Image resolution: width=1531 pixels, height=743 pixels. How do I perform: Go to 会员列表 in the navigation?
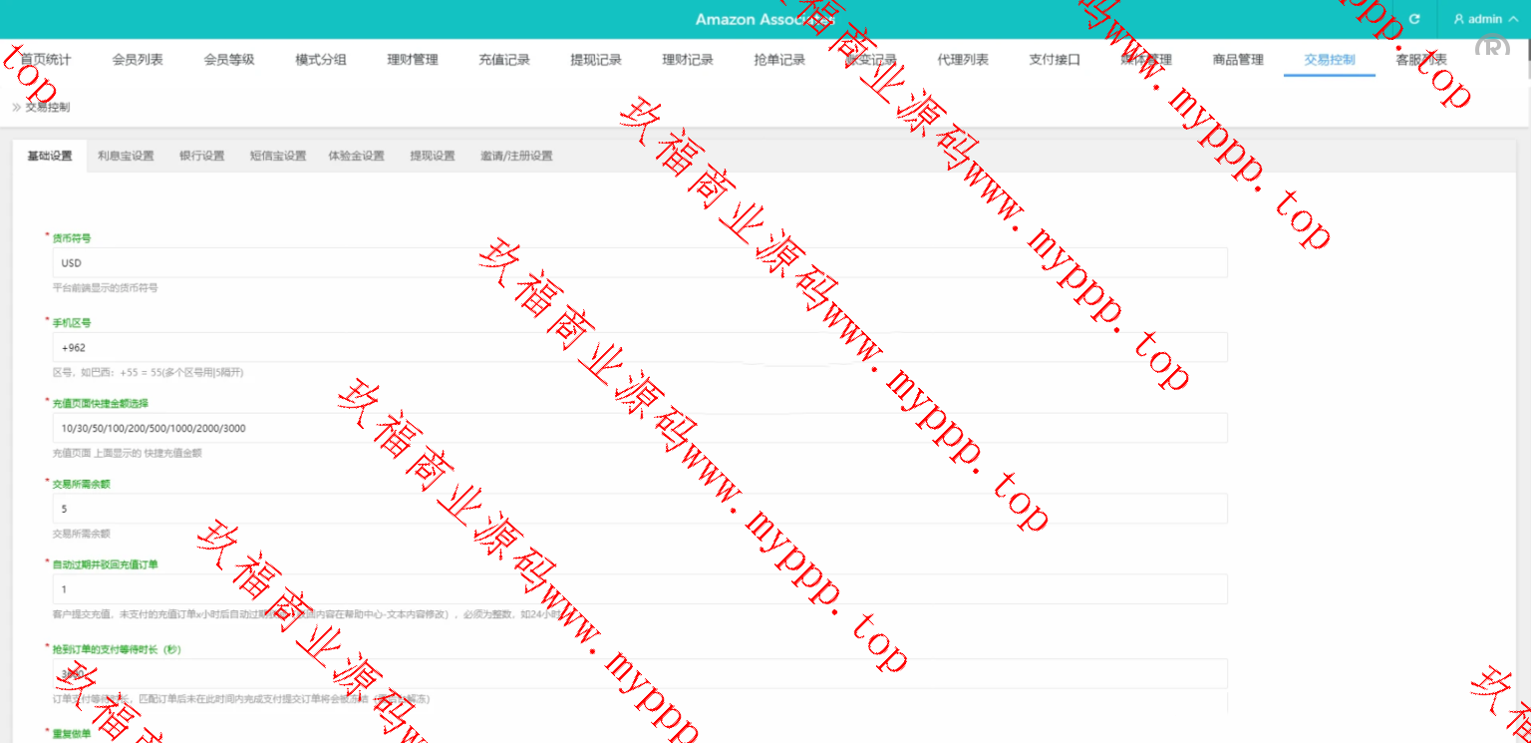[138, 60]
